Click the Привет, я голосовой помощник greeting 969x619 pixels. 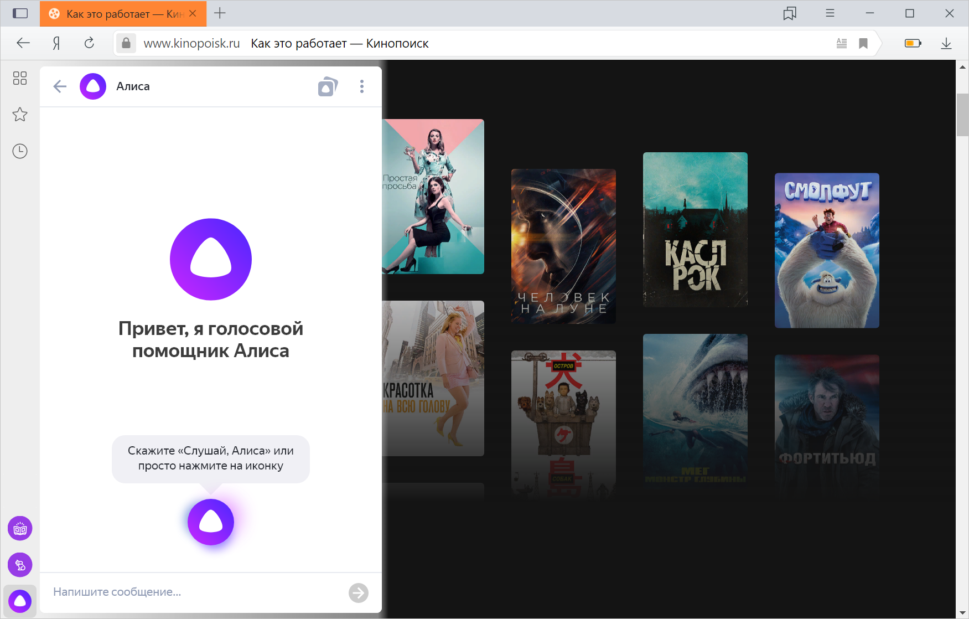click(211, 339)
